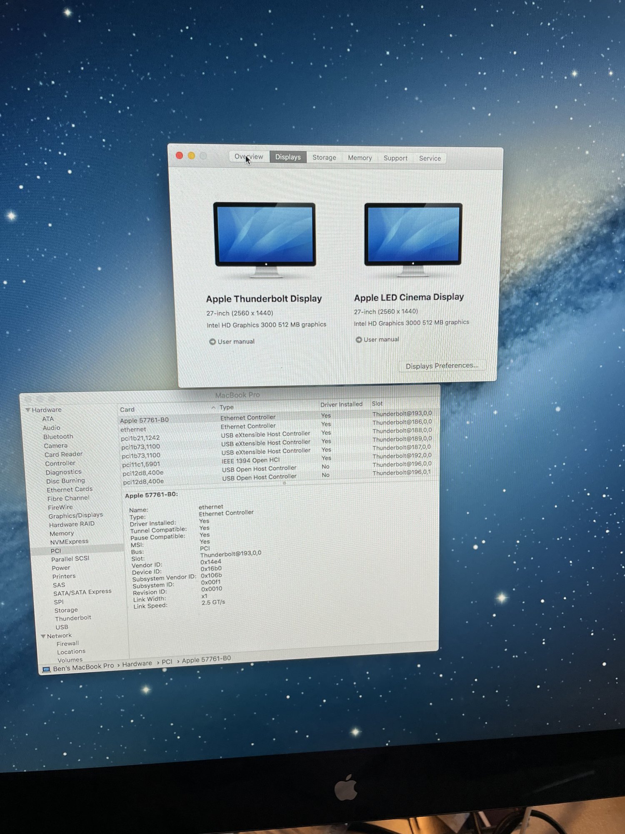Click slot Thunderbolt@196,0,1 cell
Screen dimensions: 625x834
(402, 472)
